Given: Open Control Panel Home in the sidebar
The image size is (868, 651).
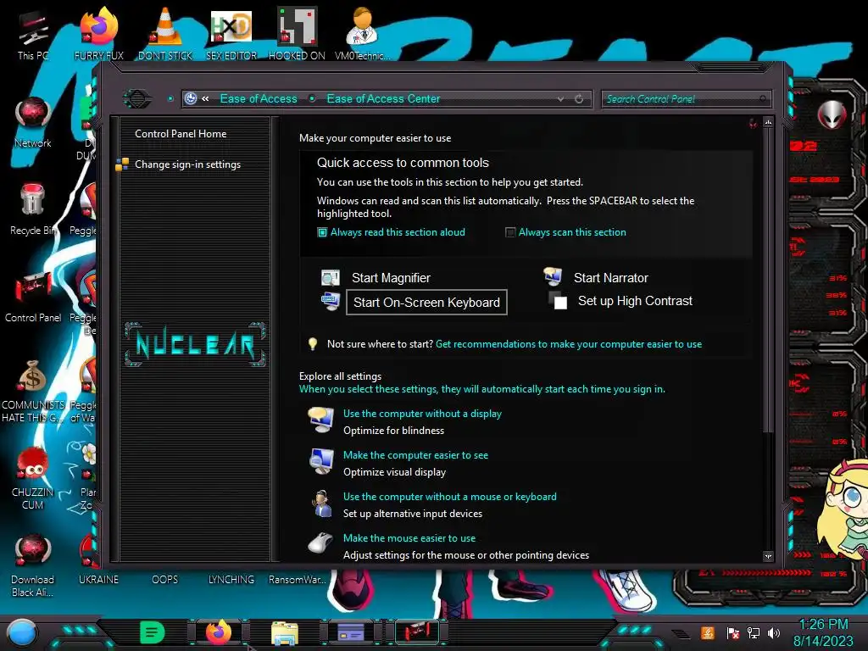Looking at the screenshot, I should (181, 134).
